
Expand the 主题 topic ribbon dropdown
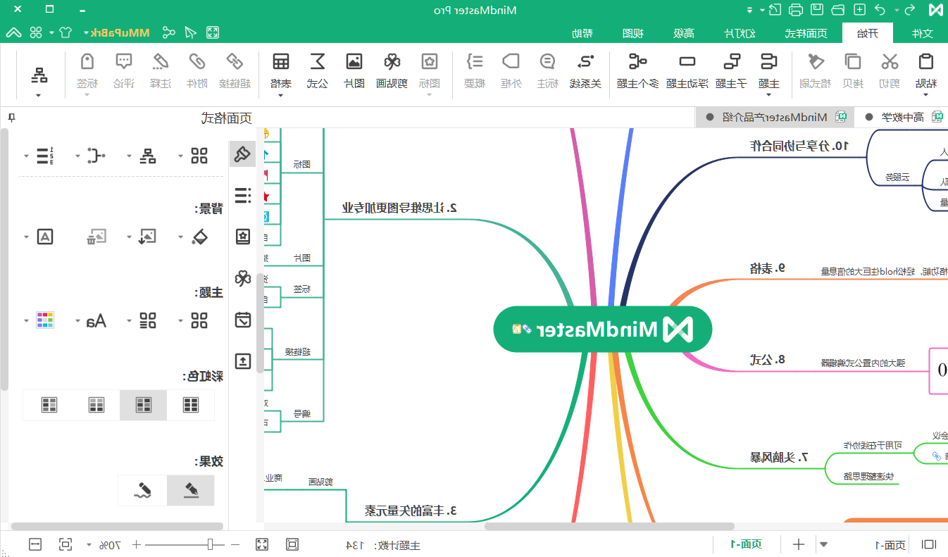[768, 94]
